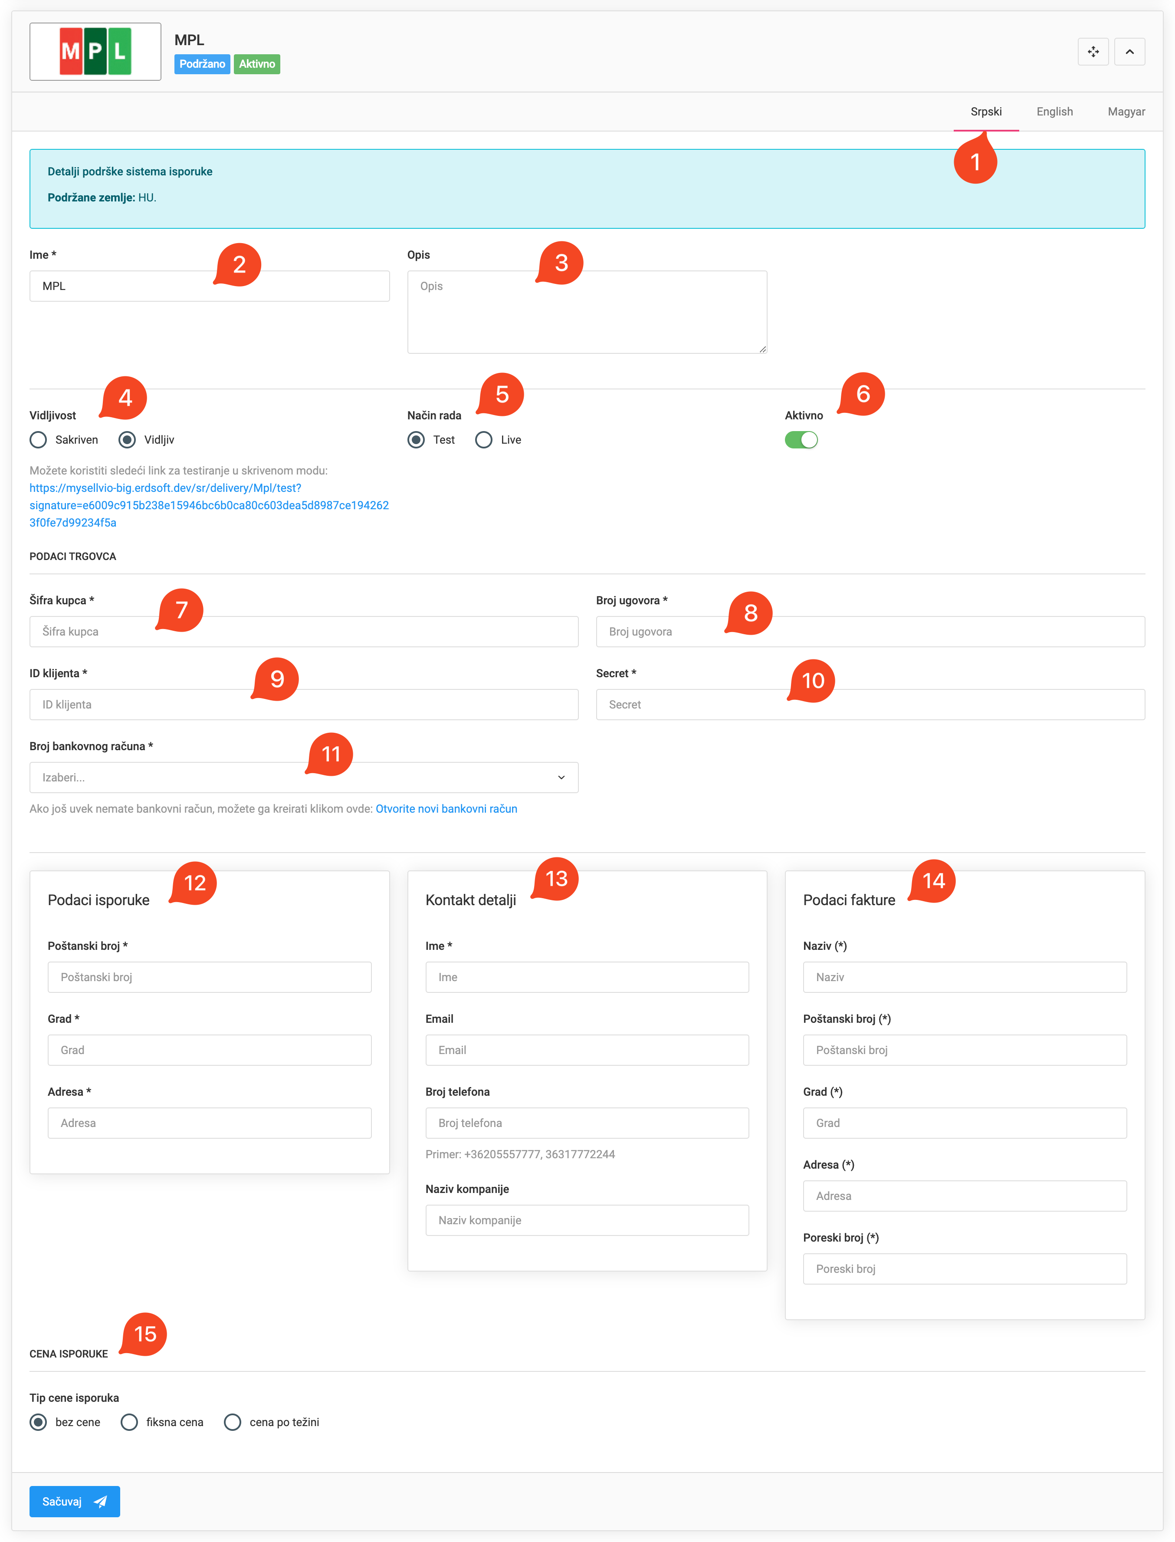Switch to the English language tab
The width and height of the screenshot is (1175, 1542).
[x=1054, y=111]
